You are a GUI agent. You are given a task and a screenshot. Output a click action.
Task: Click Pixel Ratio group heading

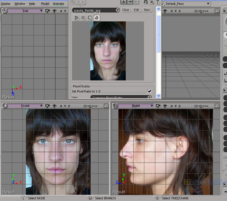[81, 86]
